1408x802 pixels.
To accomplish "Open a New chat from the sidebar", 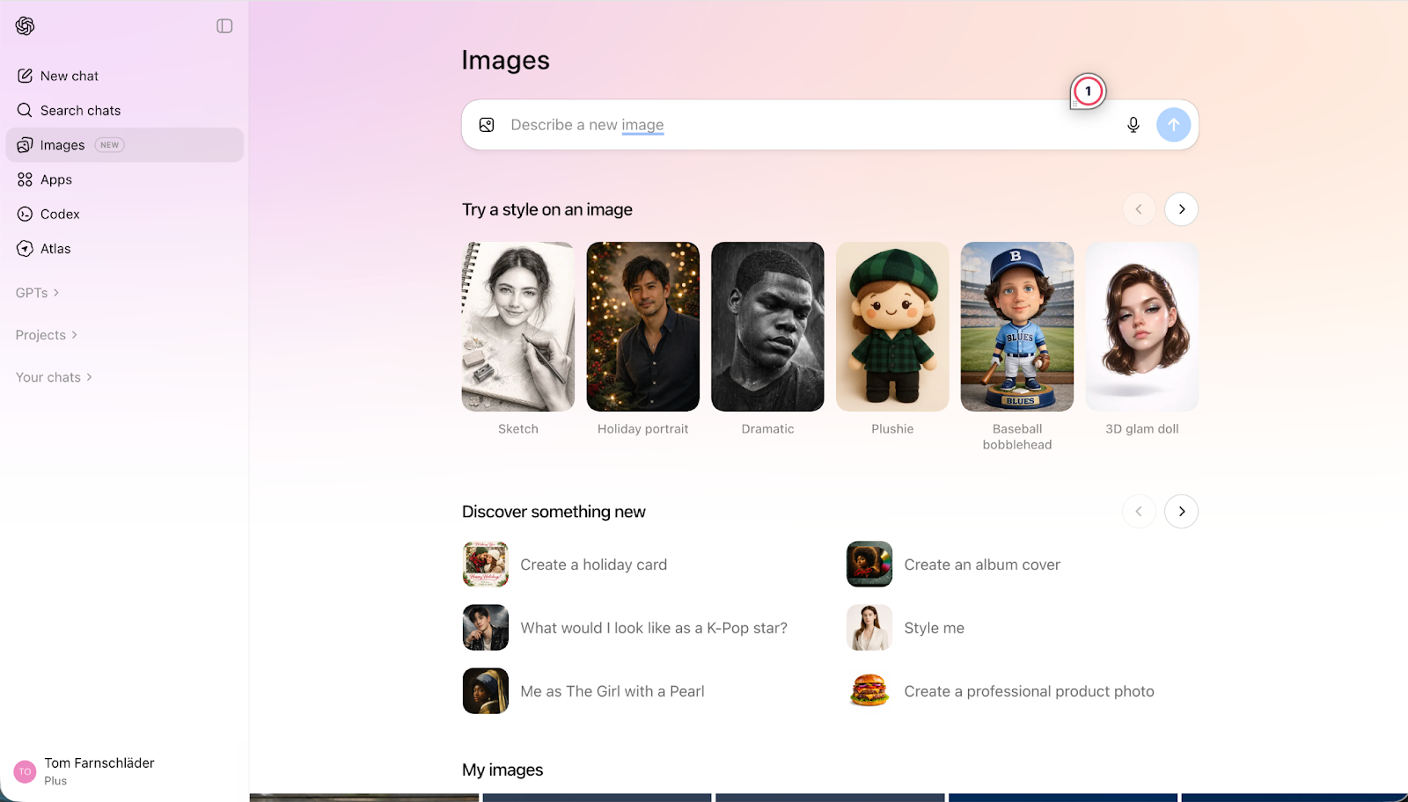I will 68,76.
